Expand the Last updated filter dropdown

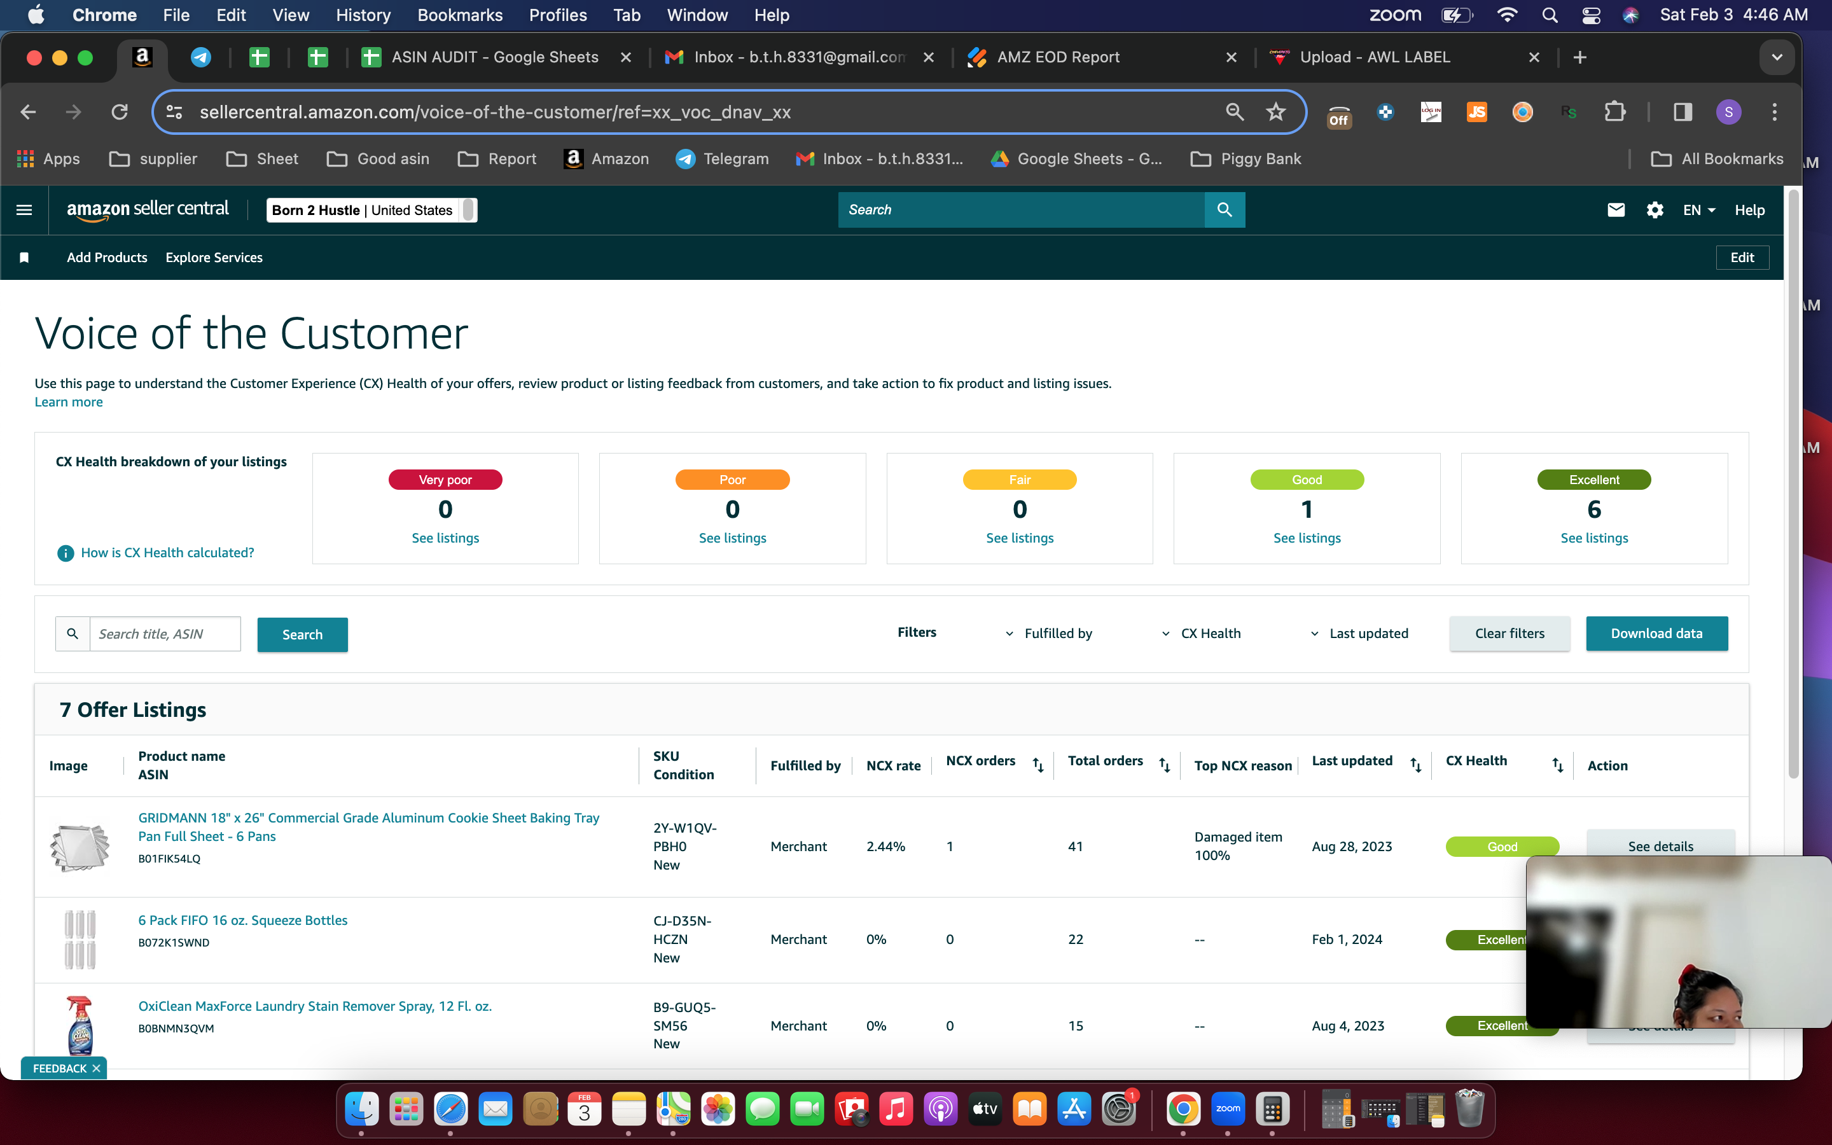pyautogui.click(x=1359, y=633)
